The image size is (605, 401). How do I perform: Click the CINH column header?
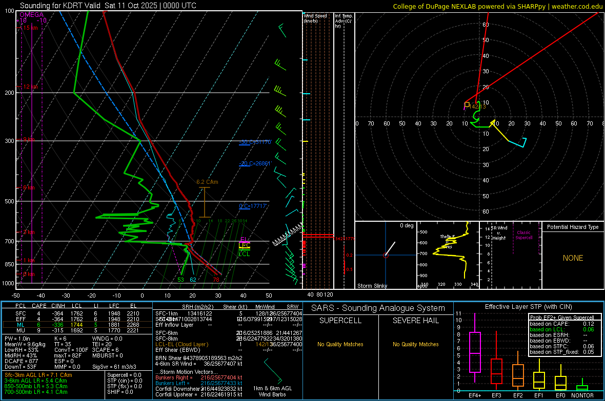point(58,306)
